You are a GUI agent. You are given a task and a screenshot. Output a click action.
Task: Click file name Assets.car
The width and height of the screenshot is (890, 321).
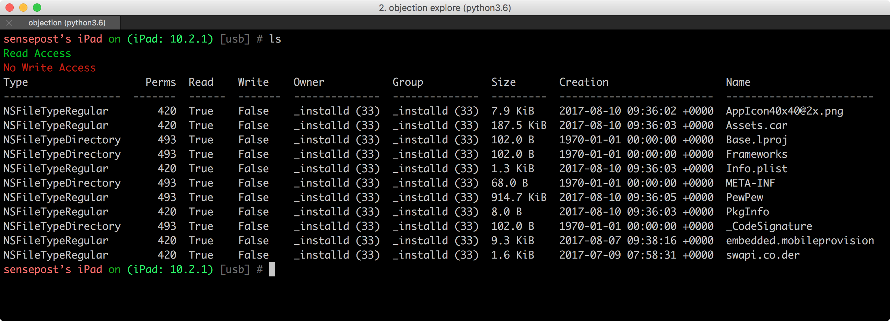tap(756, 125)
